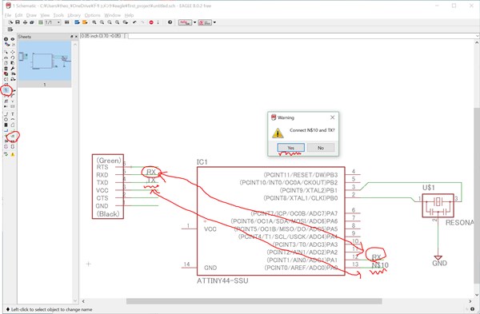Click the N$10 net label
The width and height of the screenshot is (480, 314).
pos(380,265)
